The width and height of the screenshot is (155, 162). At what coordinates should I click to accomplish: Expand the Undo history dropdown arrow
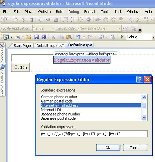point(84,37)
